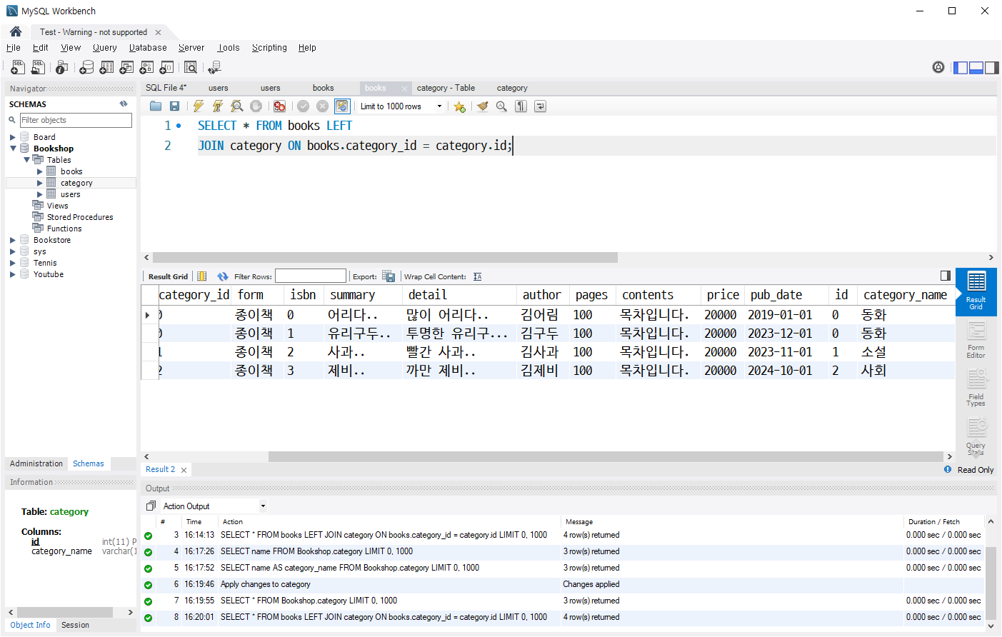The image size is (1002, 637).
Task: Toggle invisible characters display
Action: (521, 106)
